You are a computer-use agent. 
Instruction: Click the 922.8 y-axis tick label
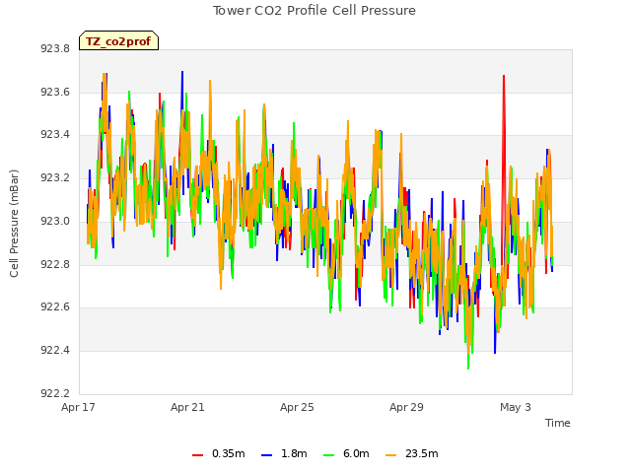click(55, 264)
